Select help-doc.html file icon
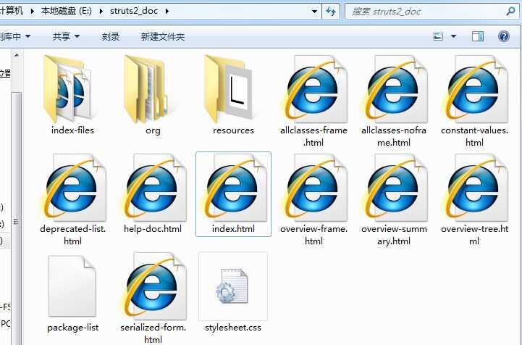The height and width of the screenshot is (345, 522). pyautogui.click(x=153, y=187)
